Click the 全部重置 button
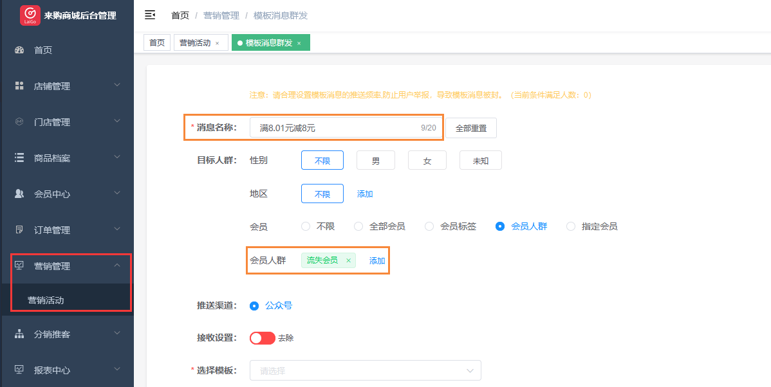The width and height of the screenshot is (771, 387). click(470, 128)
